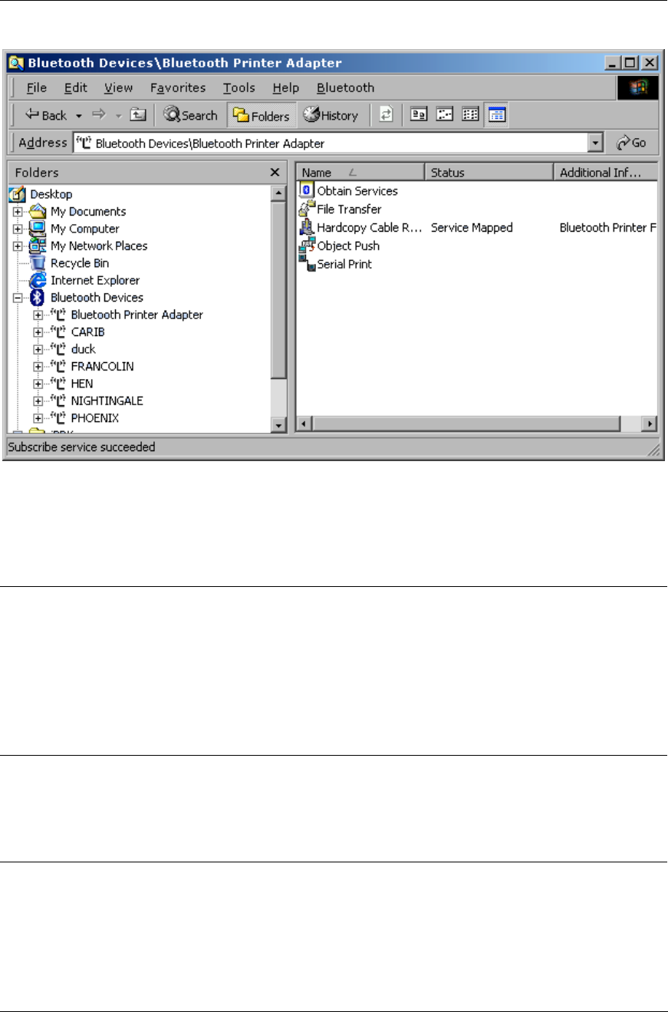Expand the NIGHTINGALE device node
Screen dimensions: 668x1012
pyautogui.click(x=38, y=401)
